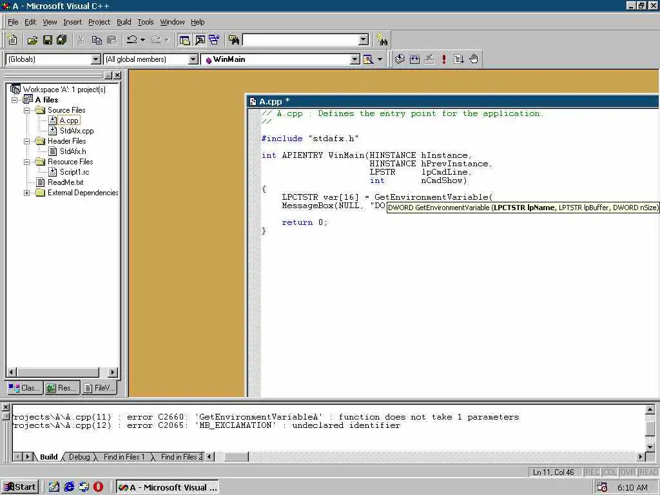Select StdAfx.cpp in the file tree

pyautogui.click(x=77, y=131)
